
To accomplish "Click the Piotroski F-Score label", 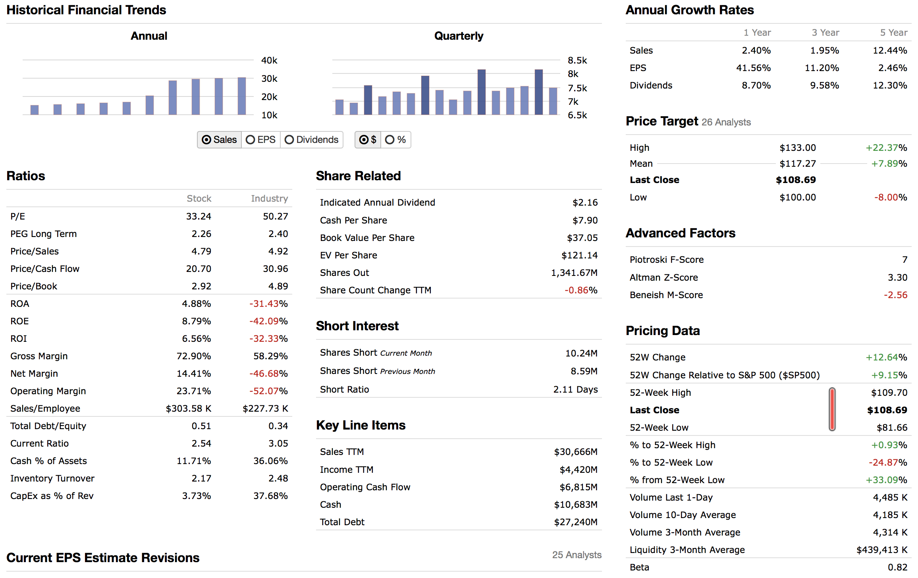I will point(666,260).
